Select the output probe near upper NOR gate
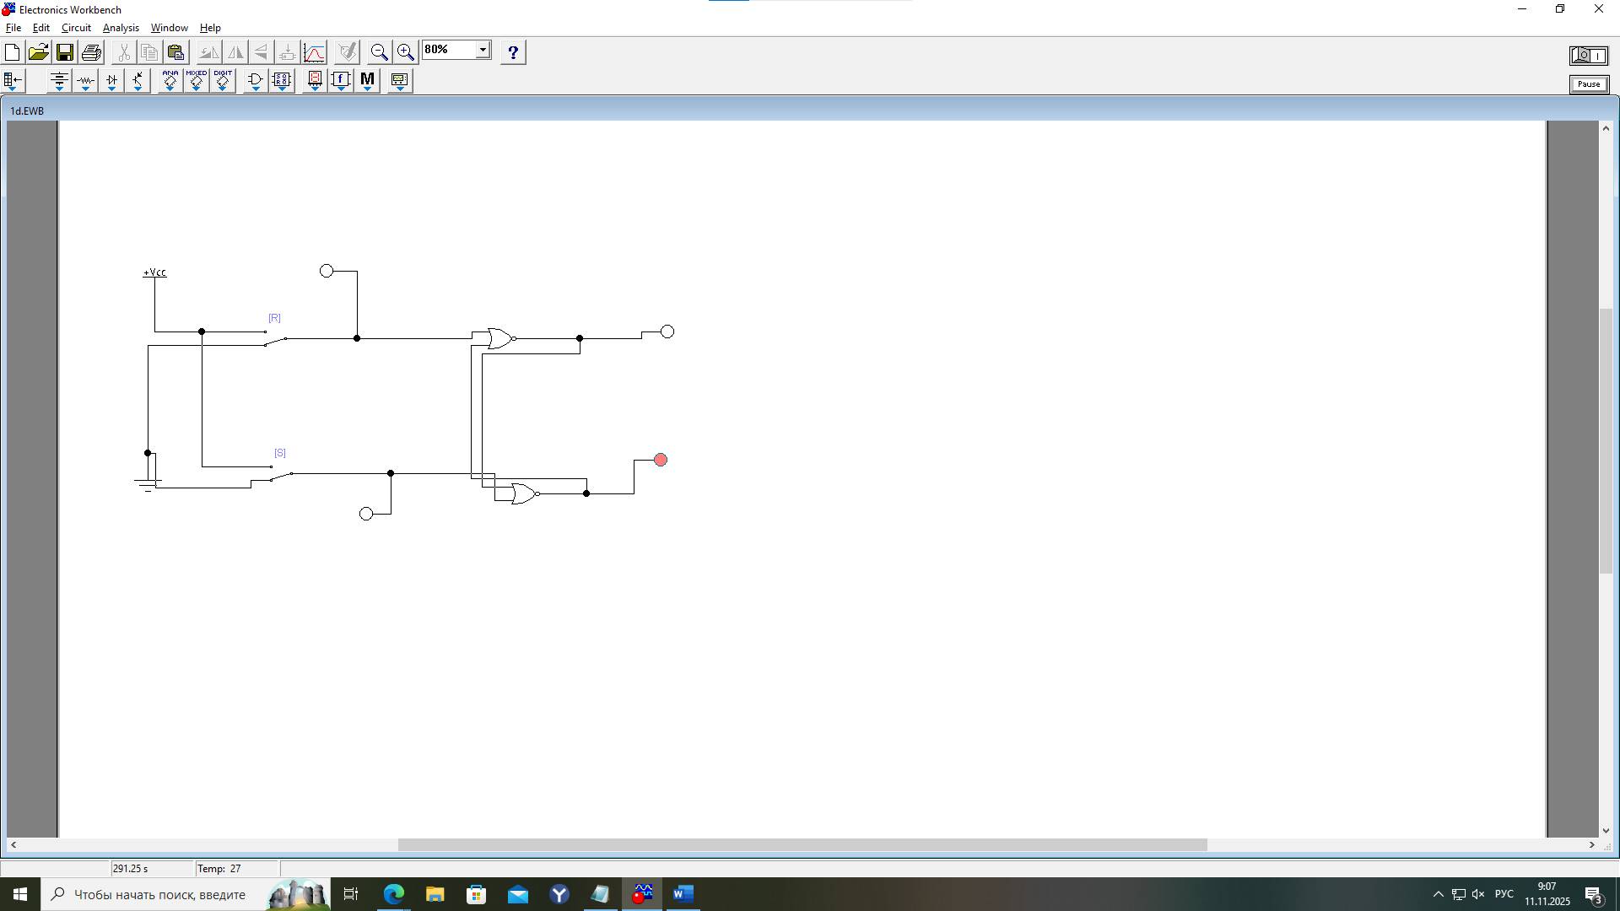The width and height of the screenshot is (1620, 911). [x=667, y=332]
